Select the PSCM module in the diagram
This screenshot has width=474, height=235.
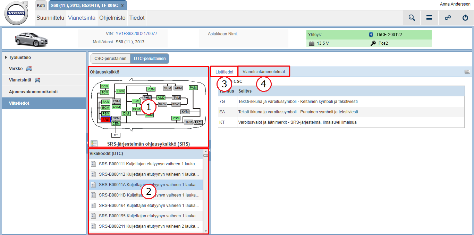coord(120,91)
